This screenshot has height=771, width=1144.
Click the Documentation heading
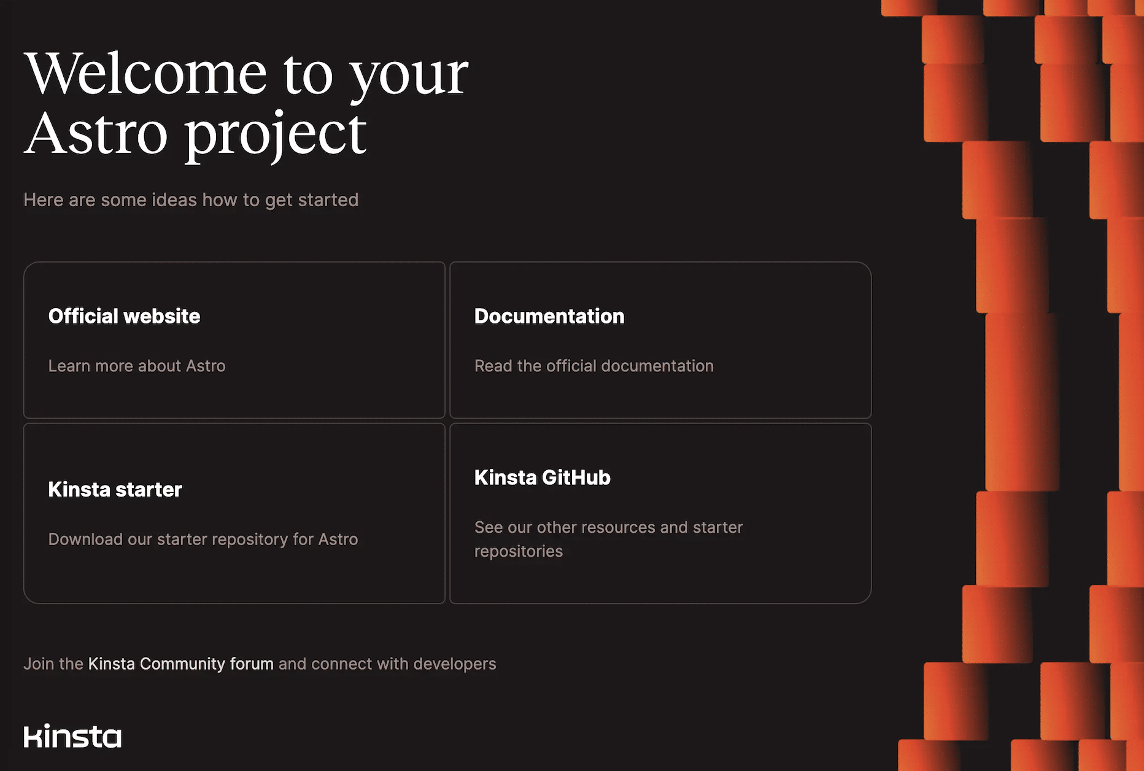[x=549, y=316]
